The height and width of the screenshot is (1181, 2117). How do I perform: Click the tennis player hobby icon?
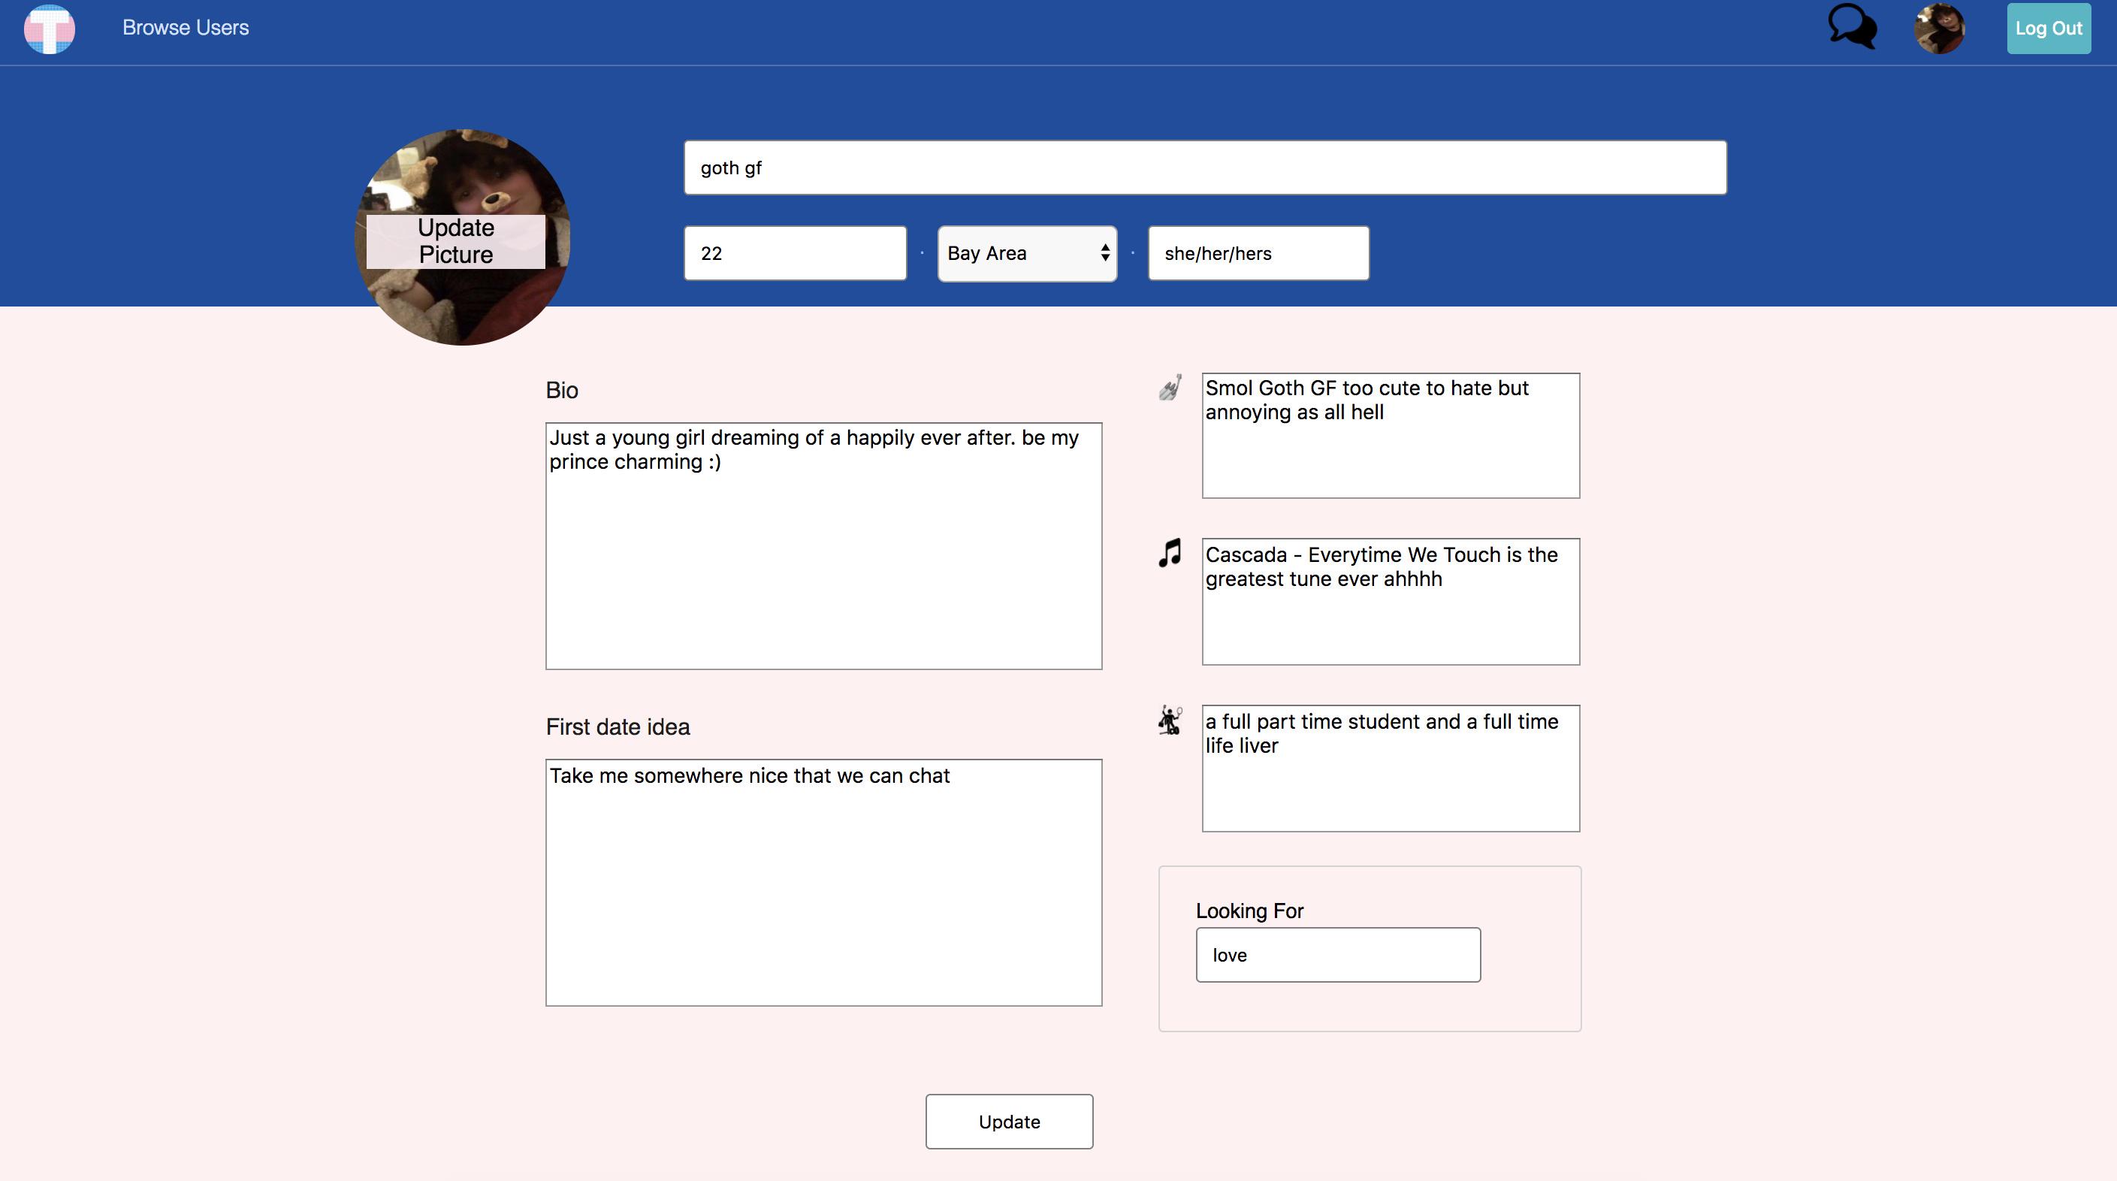click(x=1170, y=720)
